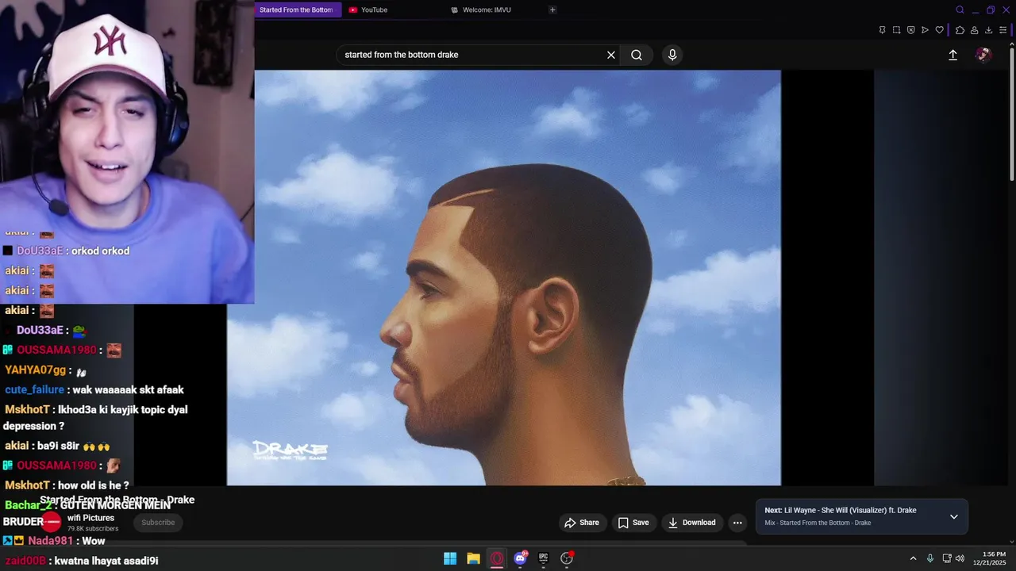Click the Next: Lil Wayne She Will title

click(x=841, y=511)
